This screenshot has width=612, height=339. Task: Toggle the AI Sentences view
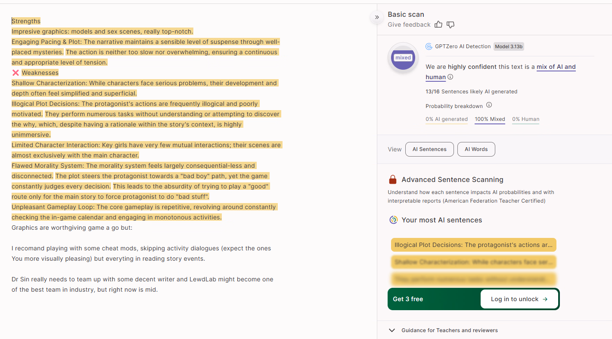pyautogui.click(x=429, y=149)
